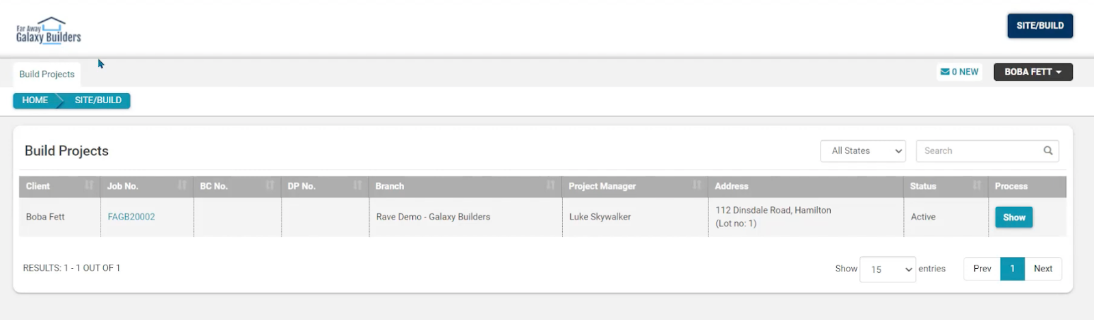Click the Next pagination button

click(x=1043, y=269)
